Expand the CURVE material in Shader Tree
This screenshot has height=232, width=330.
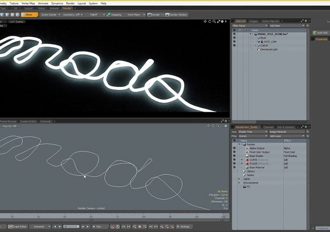(242, 160)
